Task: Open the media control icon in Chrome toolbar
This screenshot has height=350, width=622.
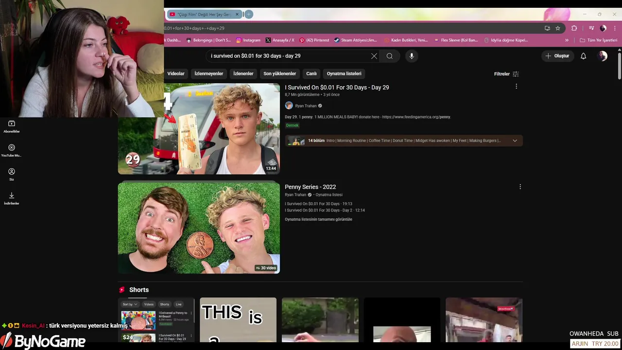Action: tap(591, 28)
